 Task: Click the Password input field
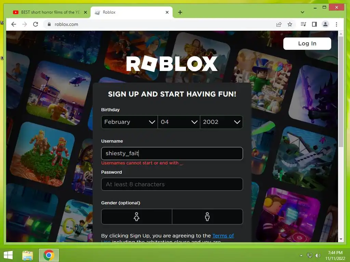[172, 184]
